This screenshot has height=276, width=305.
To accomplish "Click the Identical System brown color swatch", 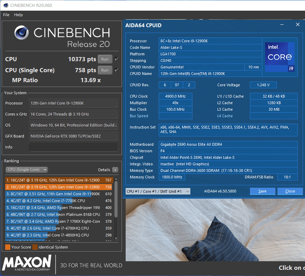I will pyautogui.click(x=35, y=247).
